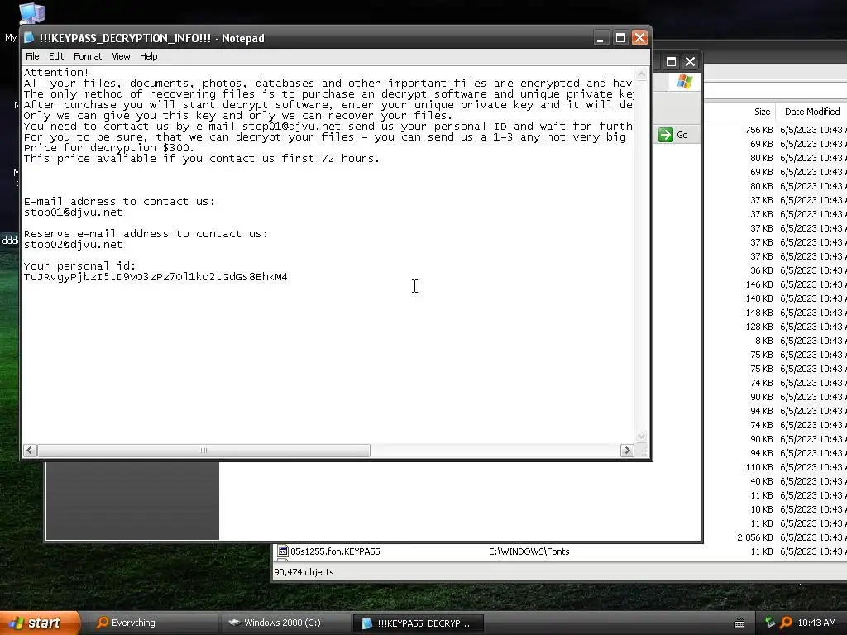The width and height of the screenshot is (847, 635).
Task: Minimize the Notepad window
Action: point(601,38)
